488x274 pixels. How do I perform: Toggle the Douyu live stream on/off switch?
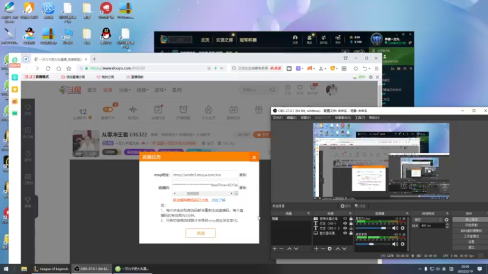pyautogui.click(x=108, y=110)
